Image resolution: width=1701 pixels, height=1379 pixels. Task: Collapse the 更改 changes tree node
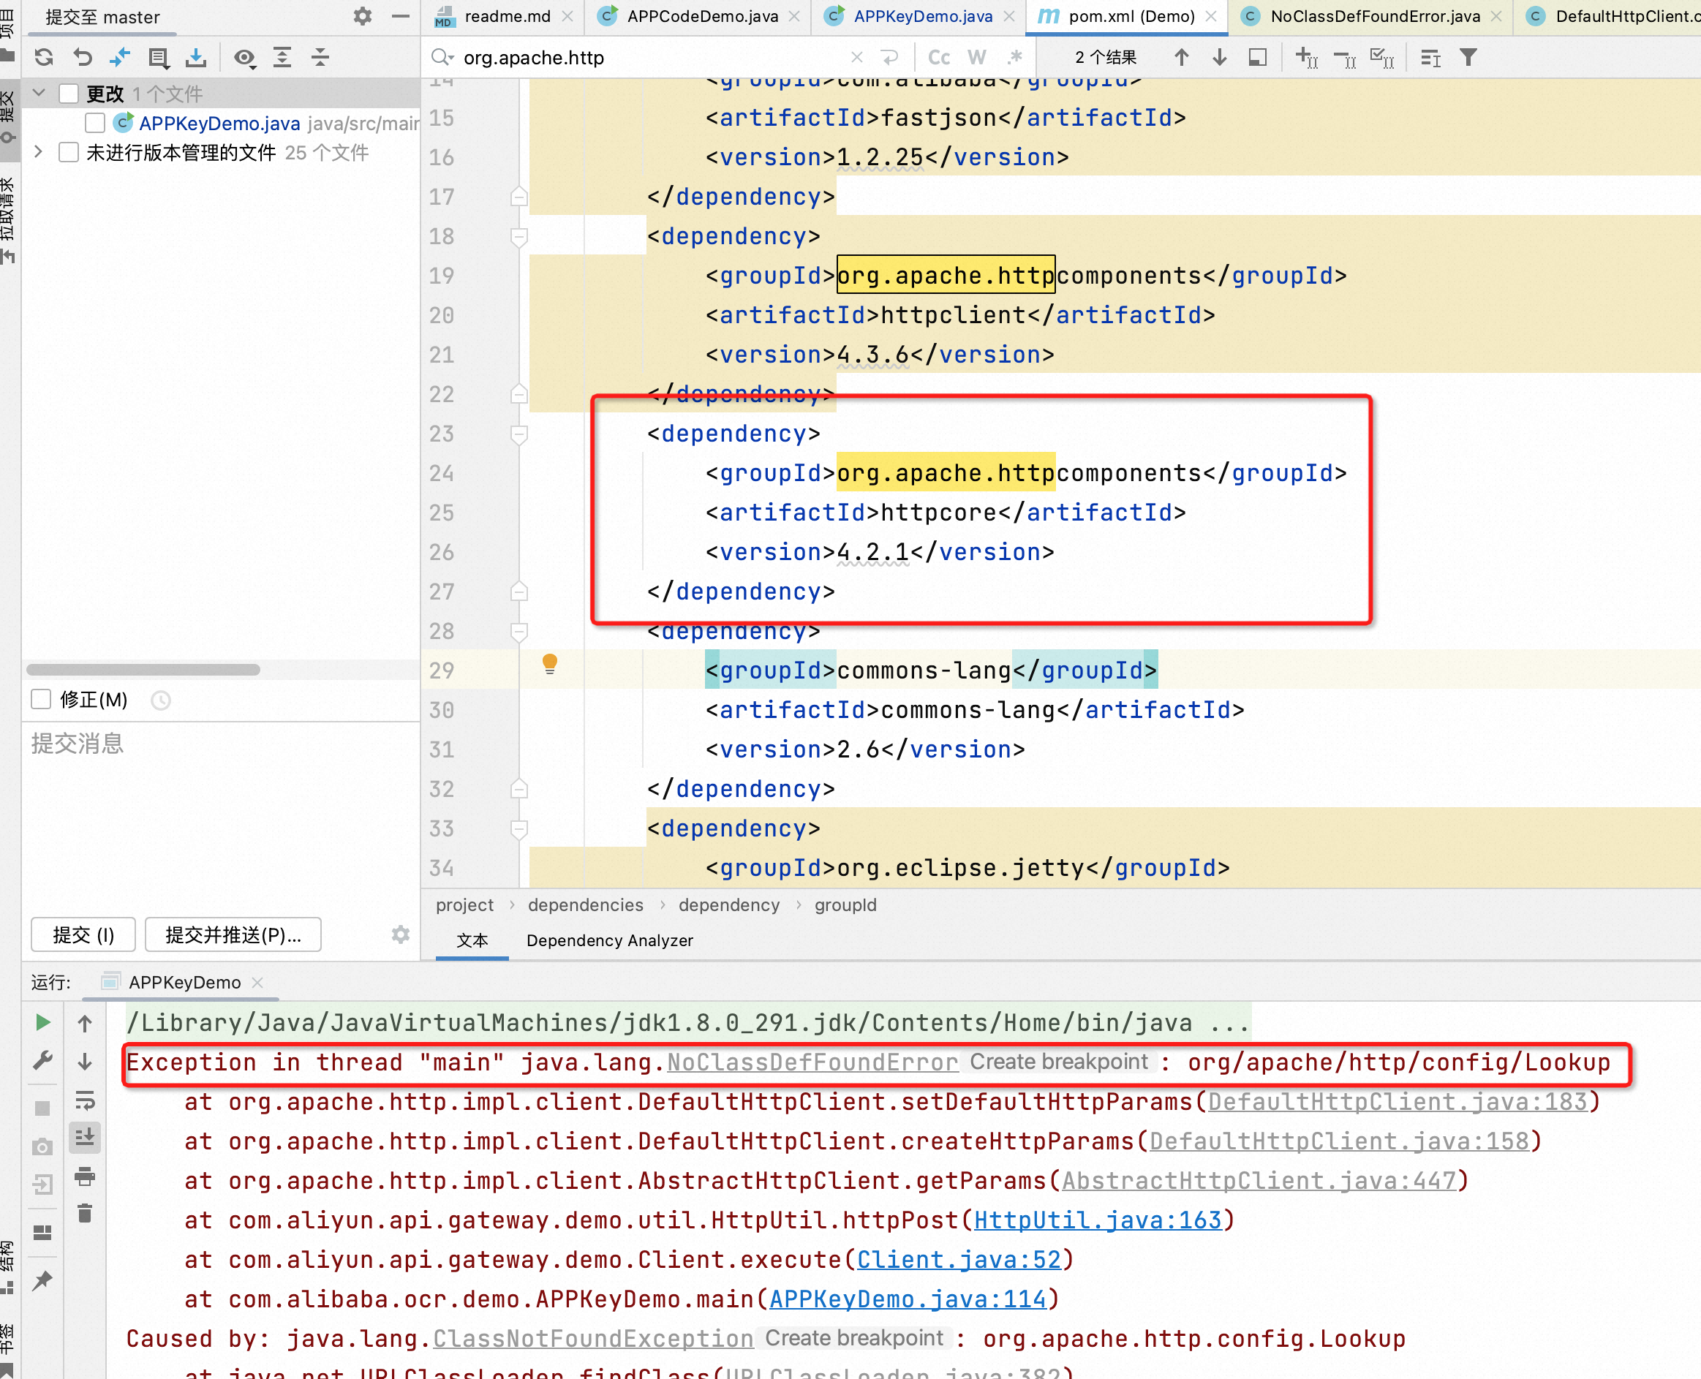(38, 93)
